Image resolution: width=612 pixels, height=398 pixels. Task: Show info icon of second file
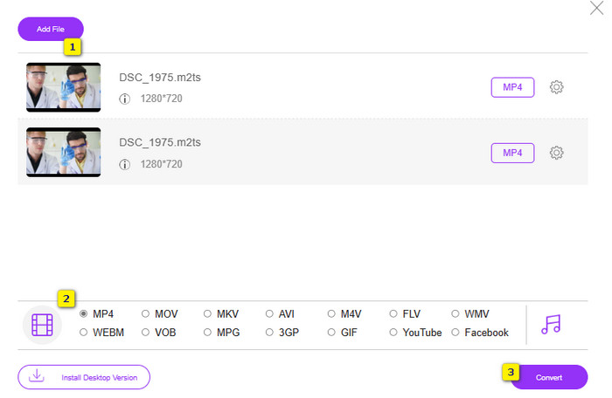click(x=124, y=164)
